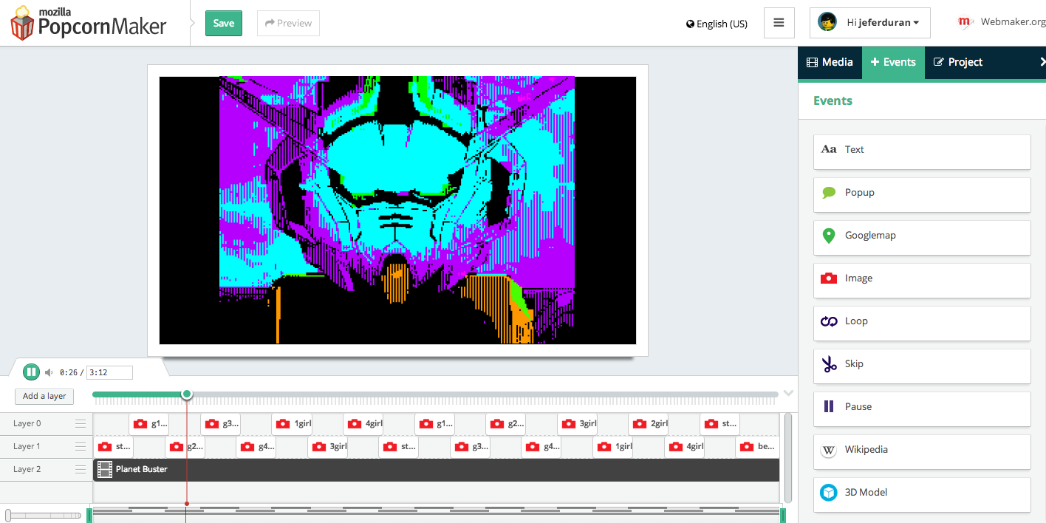Select the 4girl image clip on Layer 1

685,447
